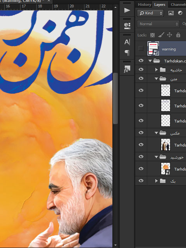Lock image pixels brush icon

pos(161,35)
